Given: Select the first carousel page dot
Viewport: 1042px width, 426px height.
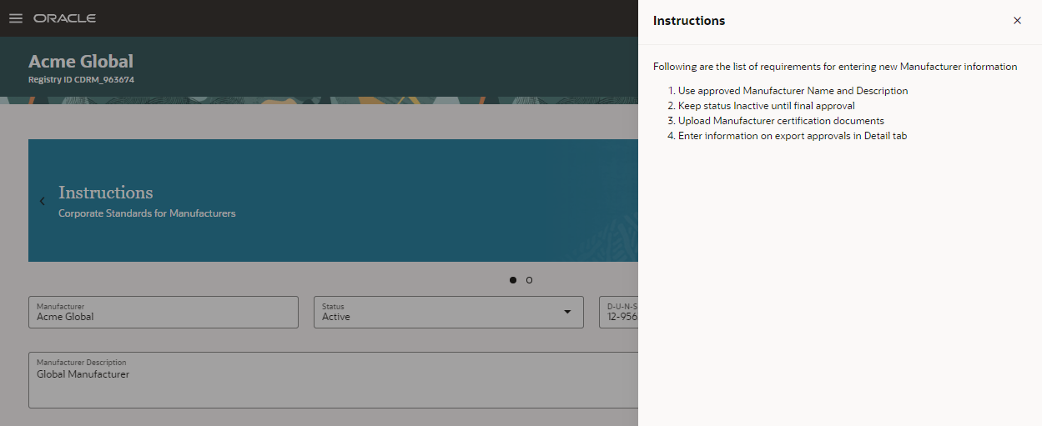Looking at the screenshot, I should click(x=512, y=280).
